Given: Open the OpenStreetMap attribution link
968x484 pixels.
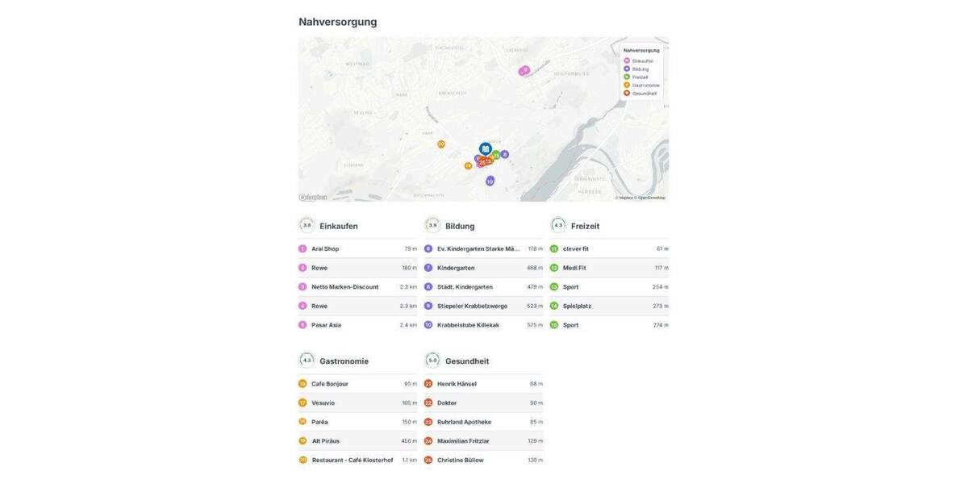Looking at the screenshot, I should 651,198.
